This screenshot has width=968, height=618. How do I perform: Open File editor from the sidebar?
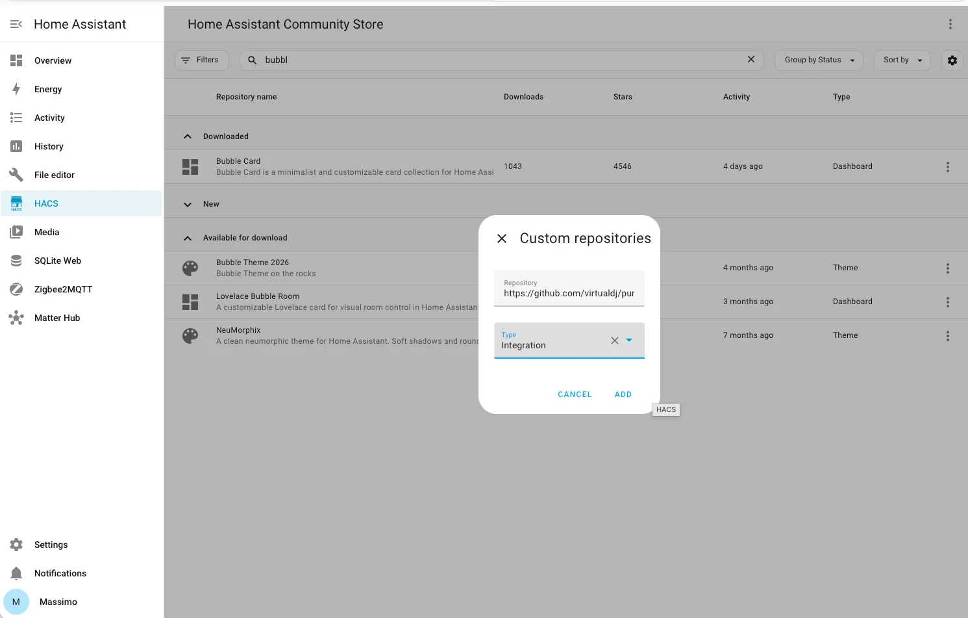coord(81,175)
